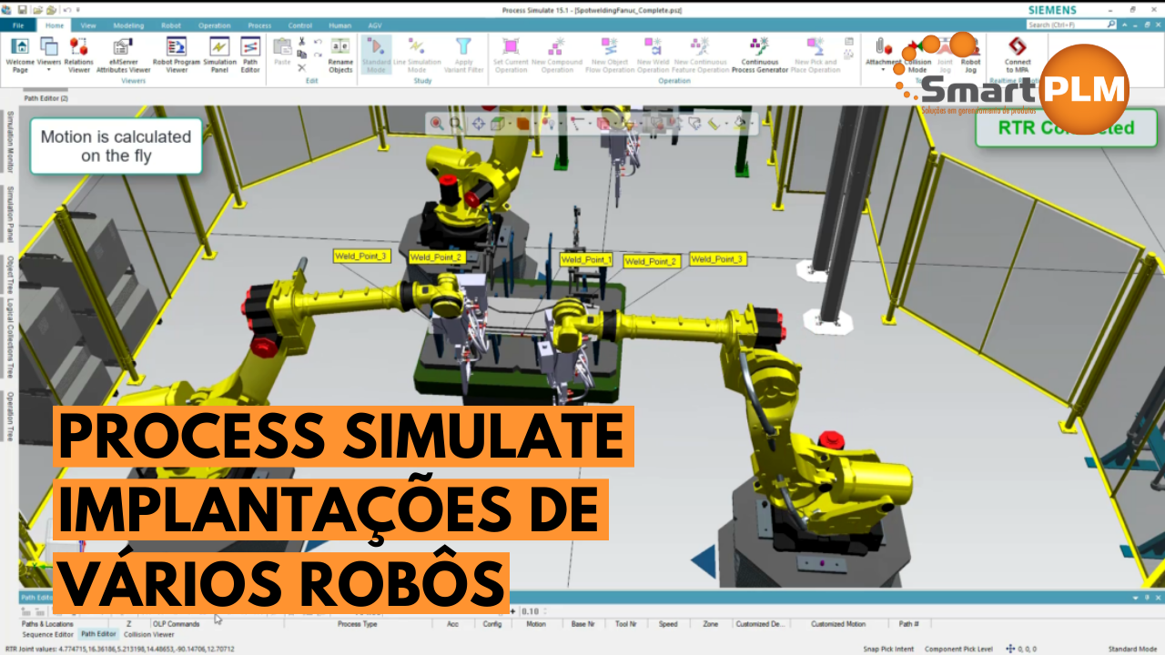
Task: Click the Weld_Point_3 yellow label
Action: (x=360, y=257)
